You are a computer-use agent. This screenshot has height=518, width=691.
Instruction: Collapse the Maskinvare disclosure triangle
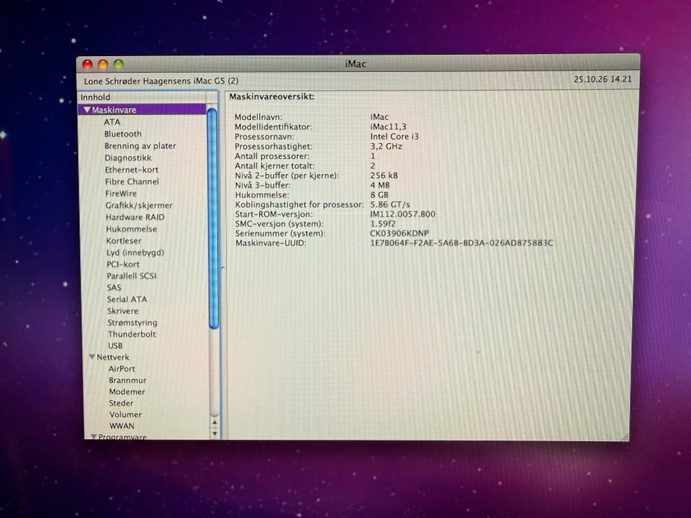[x=87, y=109]
